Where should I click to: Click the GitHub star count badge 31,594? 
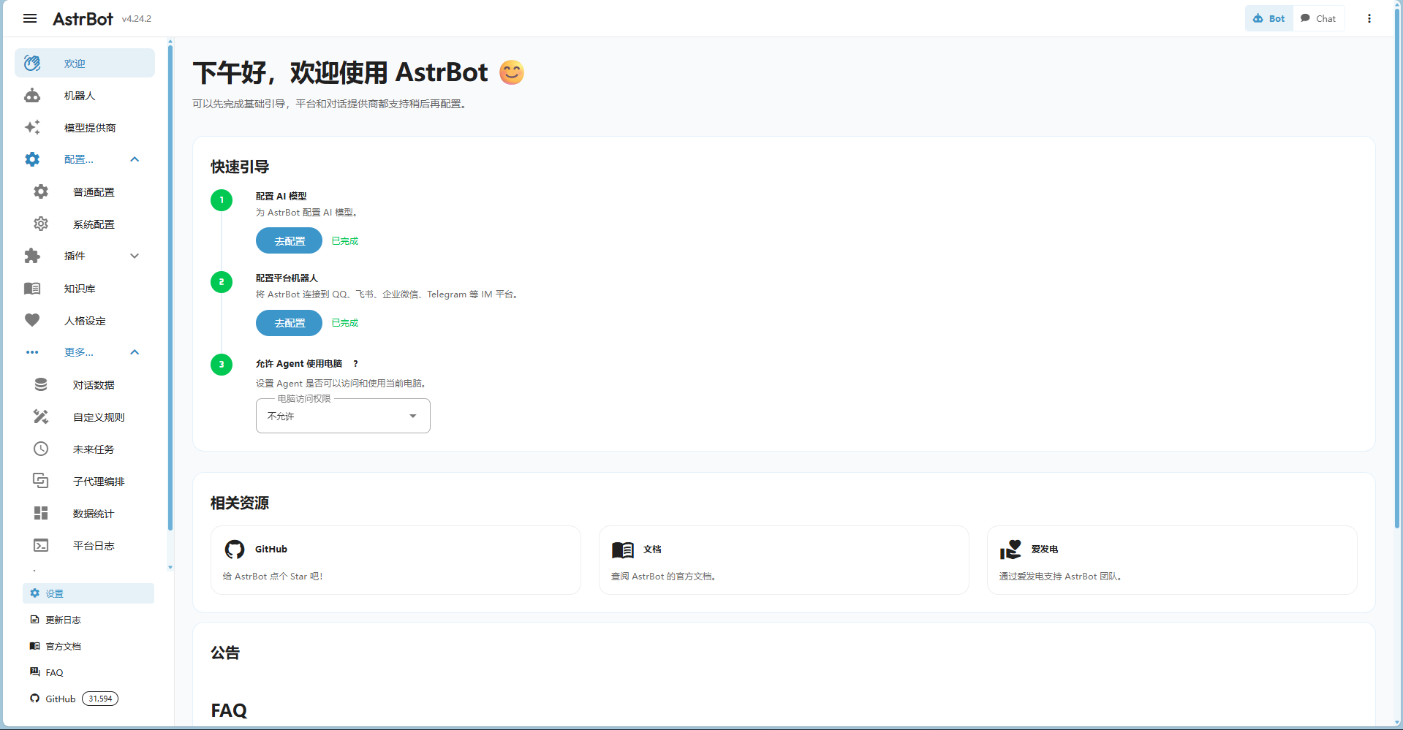pos(100,699)
